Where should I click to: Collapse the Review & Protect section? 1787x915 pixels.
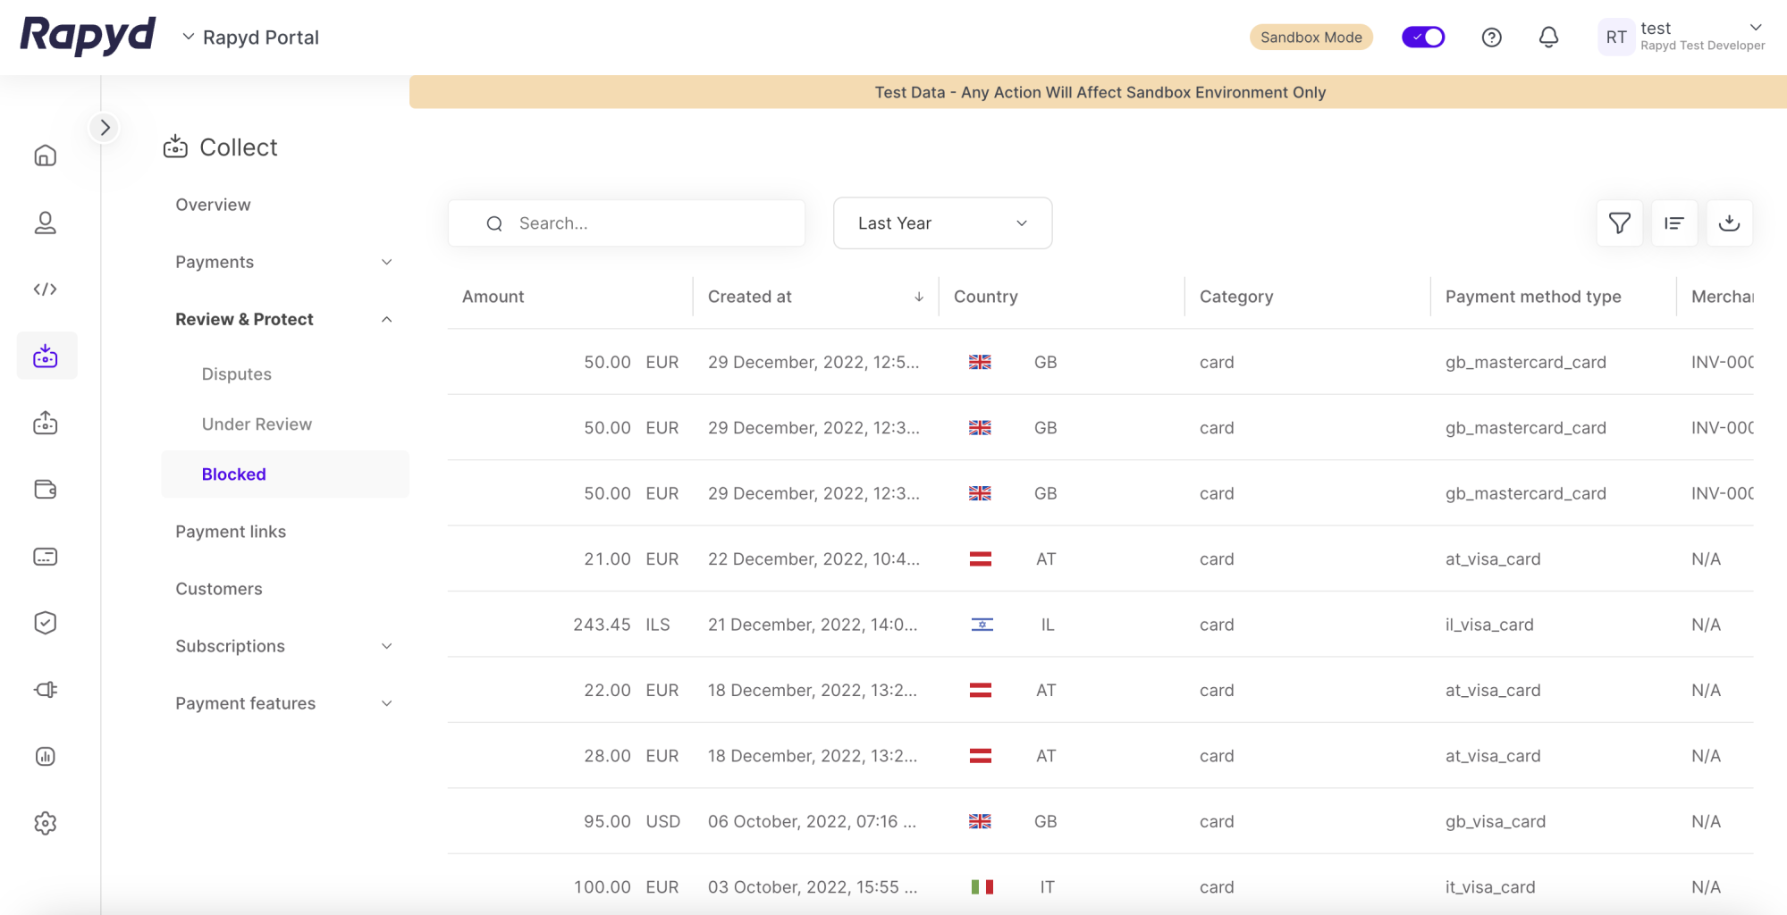[x=386, y=320]
